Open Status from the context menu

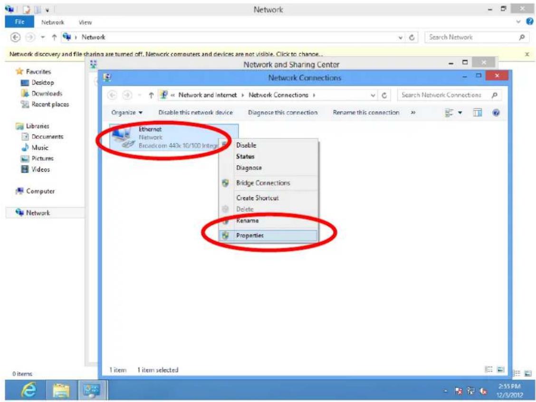click(x=245, y=156)
